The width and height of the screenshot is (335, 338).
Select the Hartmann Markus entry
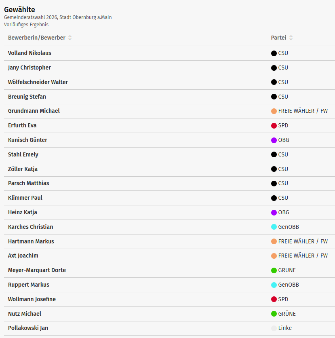pos(31,241)
